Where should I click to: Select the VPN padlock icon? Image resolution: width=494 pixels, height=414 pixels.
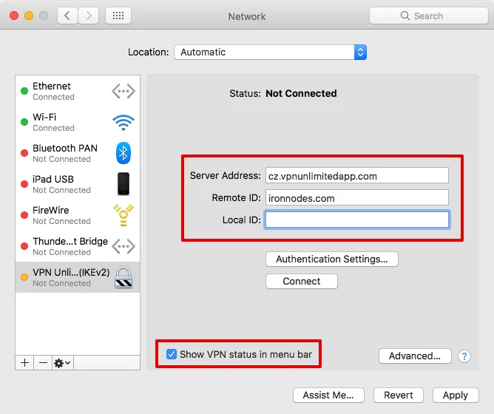[x=123, y=277]
